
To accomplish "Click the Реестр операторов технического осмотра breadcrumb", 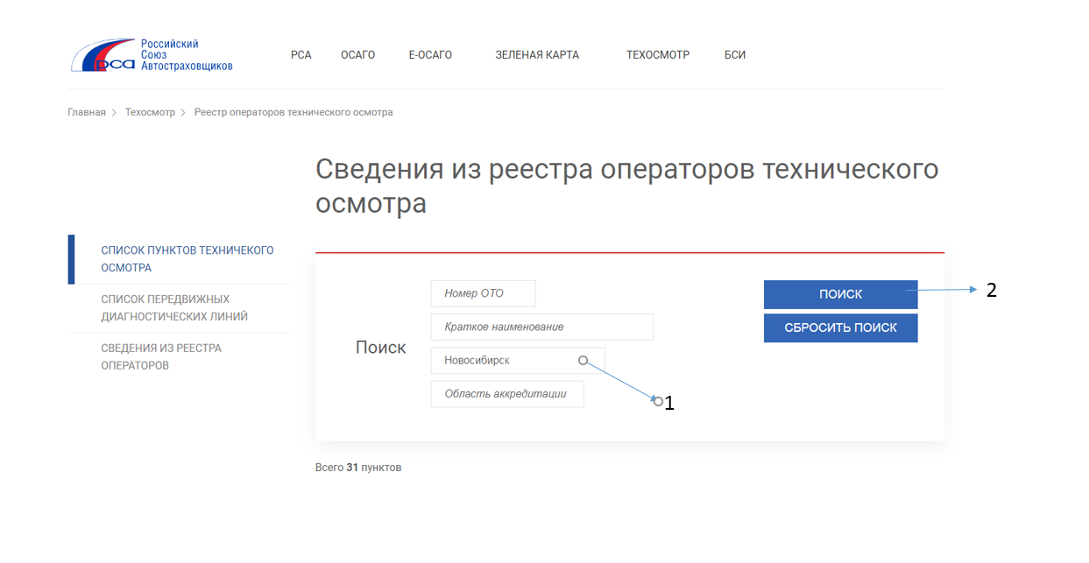I will point(293,112).
